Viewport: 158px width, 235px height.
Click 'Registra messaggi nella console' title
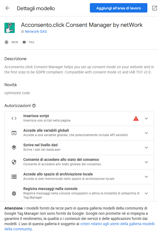[51, 188]
